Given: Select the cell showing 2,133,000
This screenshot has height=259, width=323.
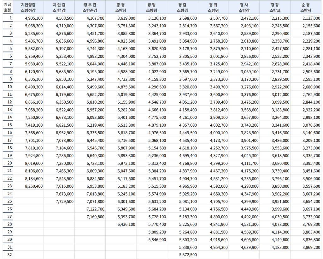Looking at the screenshot, I should coord(311,18).
